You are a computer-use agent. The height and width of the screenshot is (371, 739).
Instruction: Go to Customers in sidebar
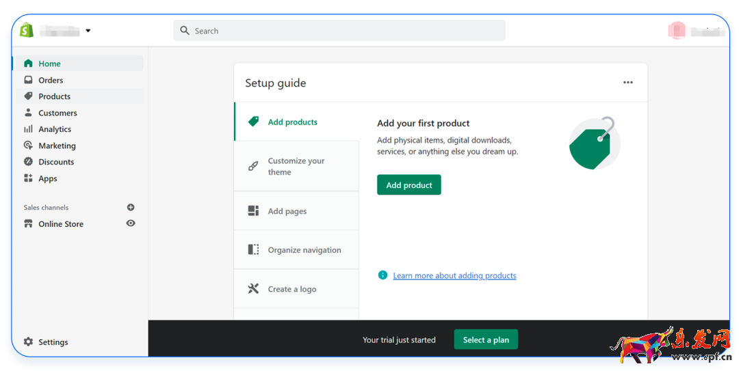[x=57, y=113]
